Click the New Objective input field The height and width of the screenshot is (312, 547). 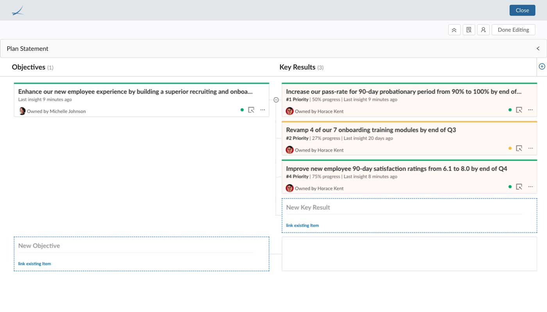(136, 246)
